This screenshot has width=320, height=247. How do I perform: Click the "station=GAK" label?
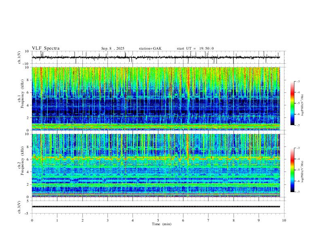[150, 48]
